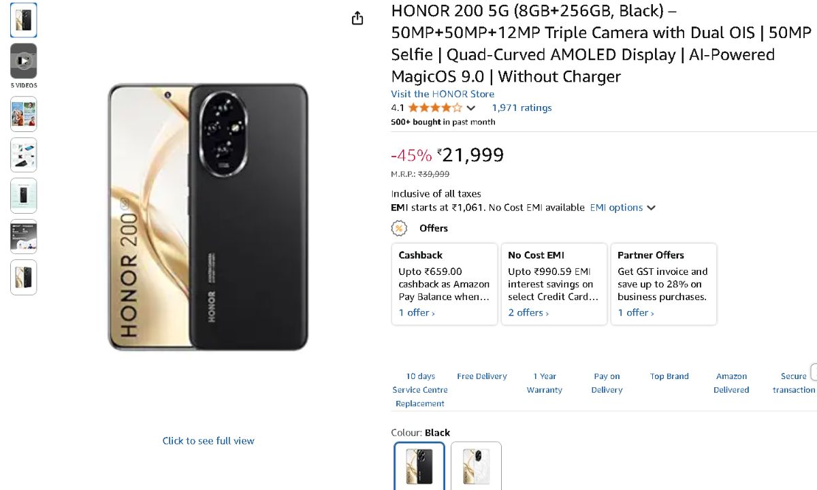Screen dimensions: 817x490
Task: Open the 1,971 ratings link
Action: (x=522, y=108)
